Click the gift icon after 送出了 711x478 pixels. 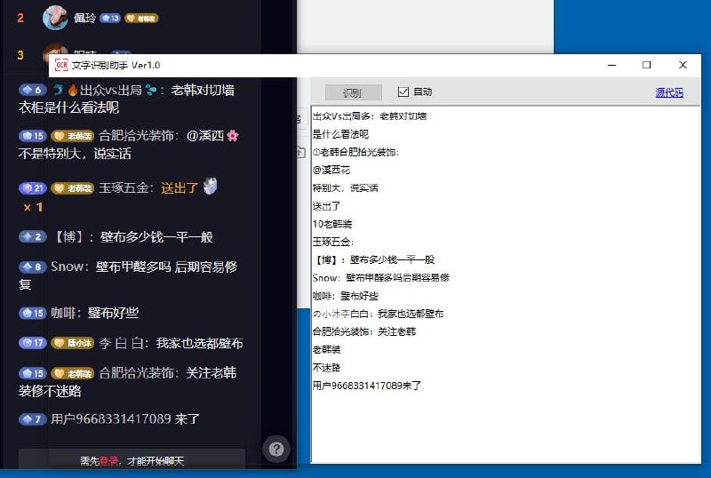(x=210, y=186)
